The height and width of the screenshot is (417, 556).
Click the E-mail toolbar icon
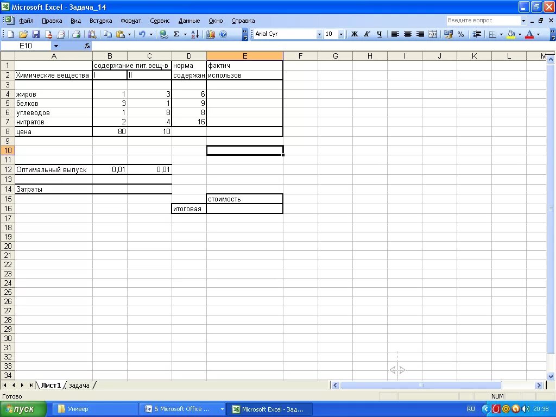tap(61, 34)
